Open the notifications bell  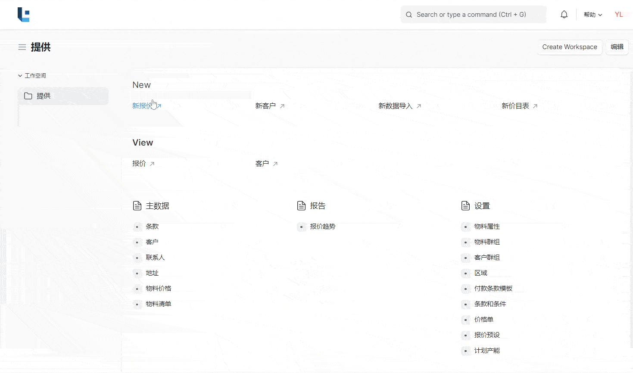pyautogui.click(x=564, y=15)
